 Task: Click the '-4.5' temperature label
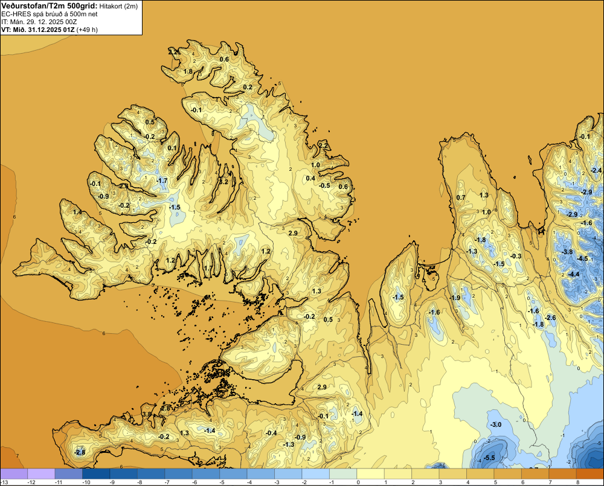pos(583,259)
